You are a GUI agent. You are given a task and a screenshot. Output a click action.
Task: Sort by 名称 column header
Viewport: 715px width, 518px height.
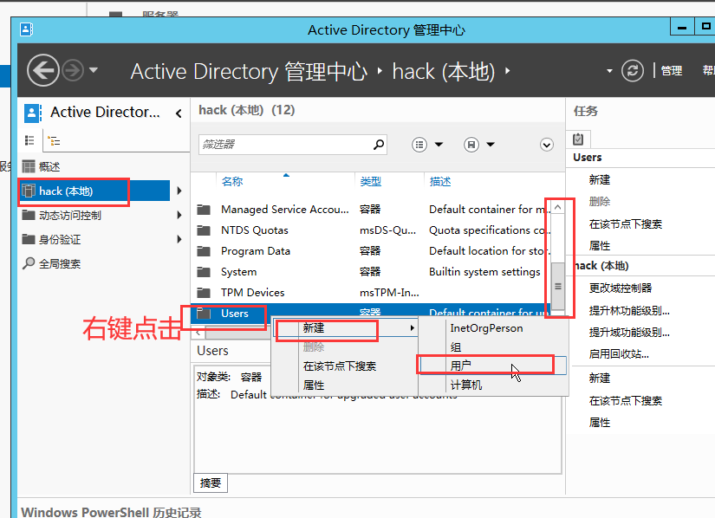point(232,181)
